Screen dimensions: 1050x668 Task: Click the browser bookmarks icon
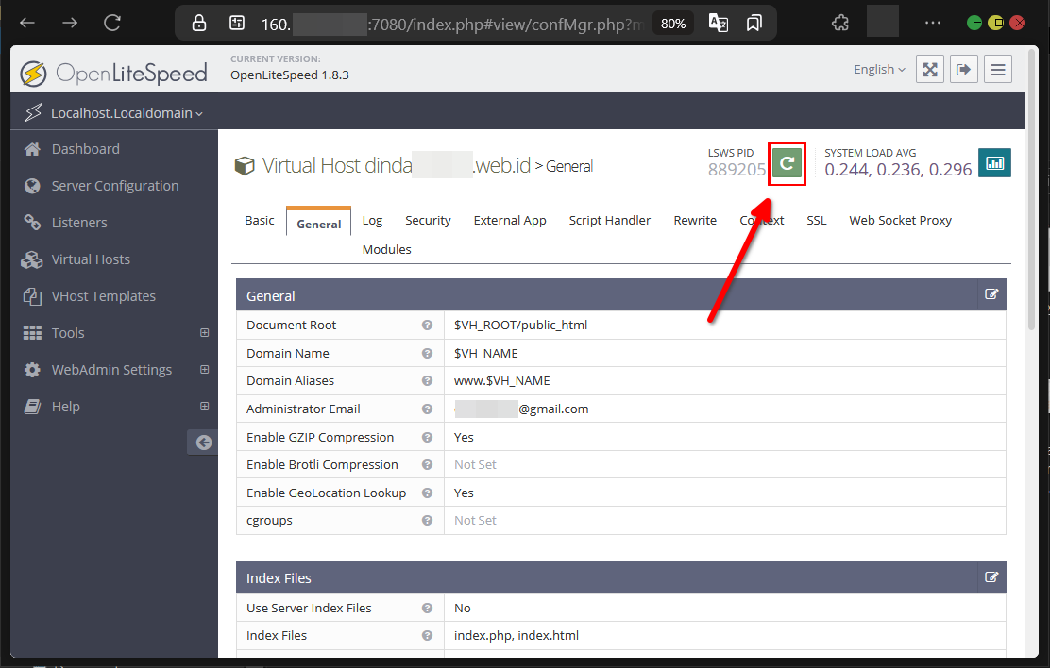[x=754, y=24]
